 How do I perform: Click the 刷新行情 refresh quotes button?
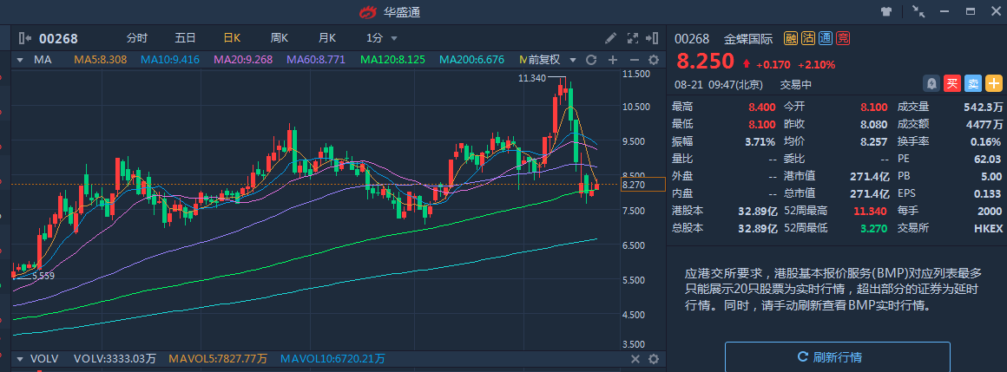tap(837, 357)
